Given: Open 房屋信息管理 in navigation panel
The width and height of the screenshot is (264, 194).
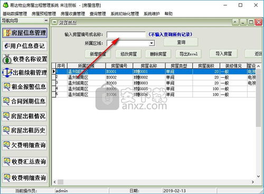Looking at the screenshot, I should [x=25, y=33].
